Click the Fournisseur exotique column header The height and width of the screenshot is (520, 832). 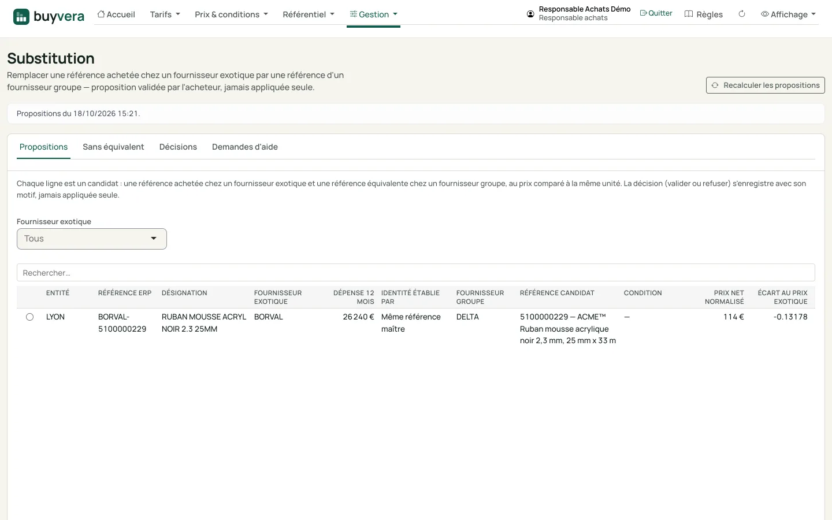(x=278, y=297)
